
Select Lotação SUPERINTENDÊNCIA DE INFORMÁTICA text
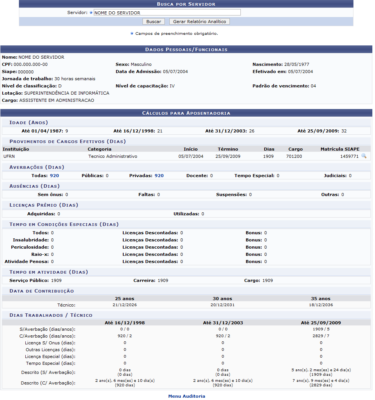(x=56, y=93)
